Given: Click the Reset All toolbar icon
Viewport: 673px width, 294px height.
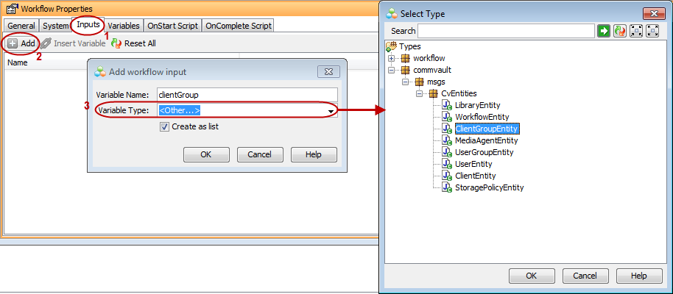Looking at the screenshot, I should coord(116,43).
